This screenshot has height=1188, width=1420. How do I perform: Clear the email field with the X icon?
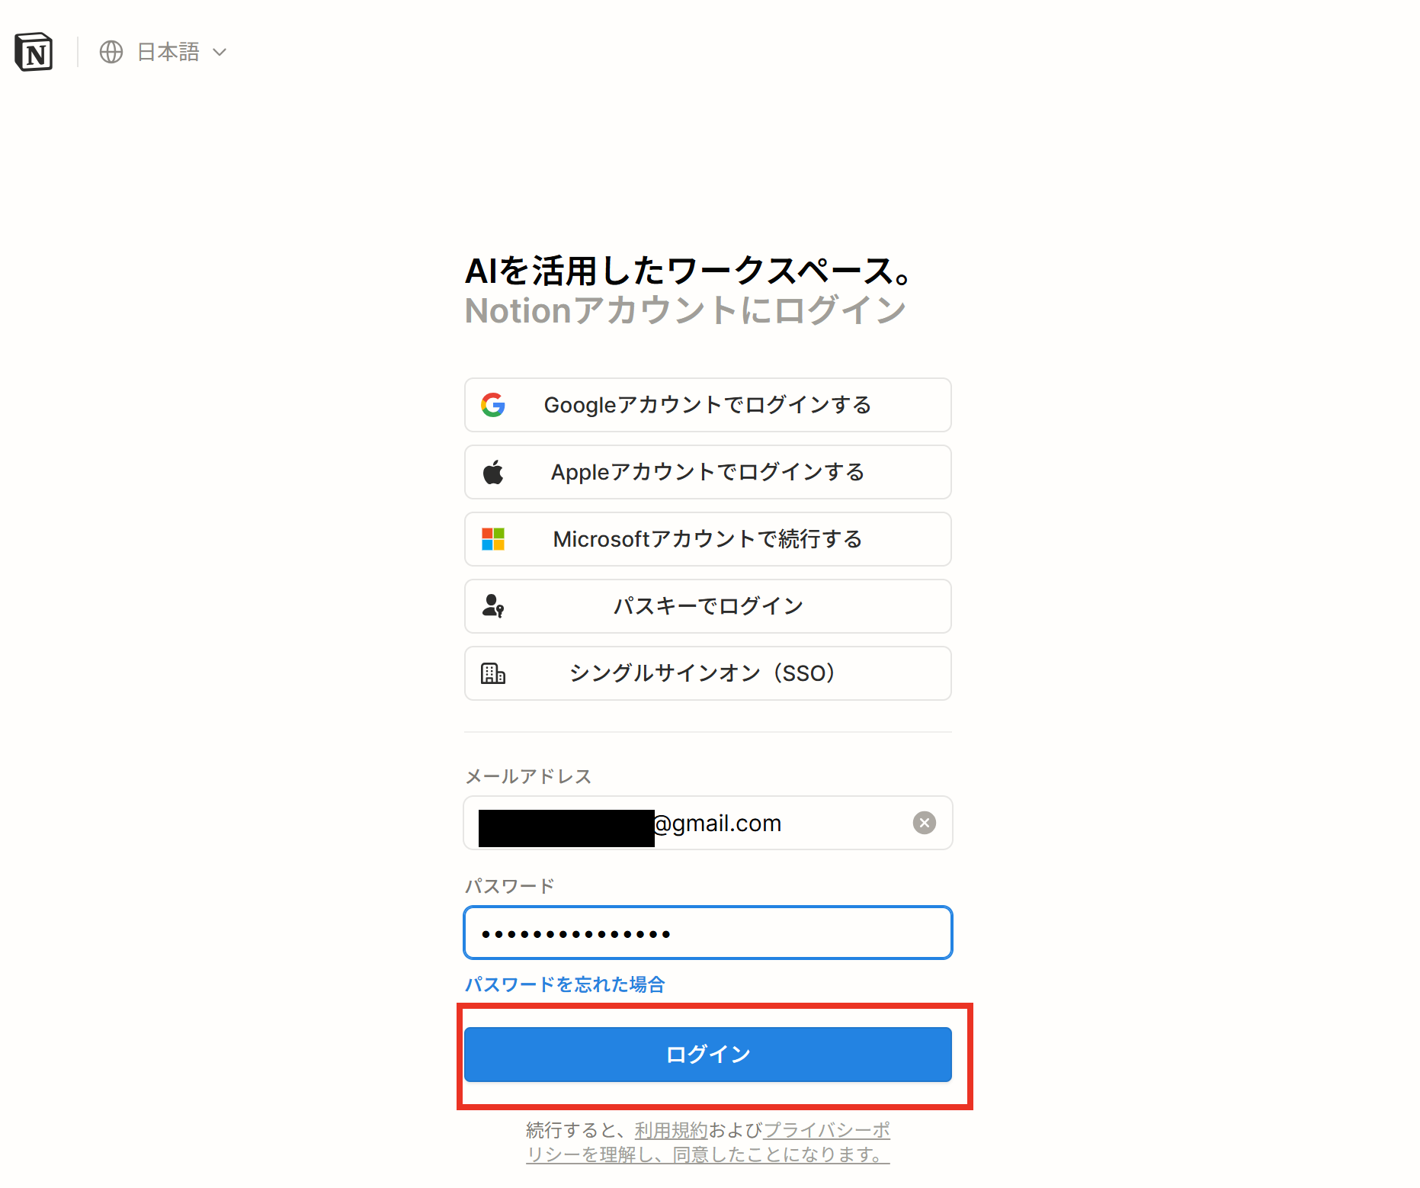[x=924, y=823]
